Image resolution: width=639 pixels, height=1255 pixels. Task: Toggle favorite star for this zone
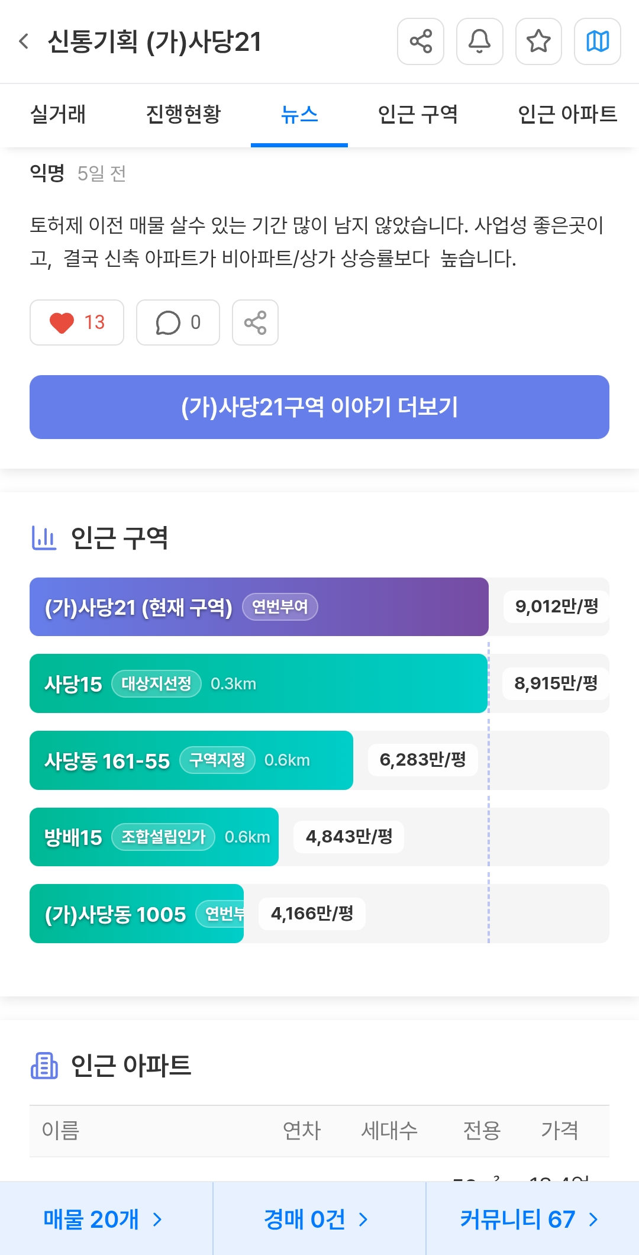tap(538, 41)
